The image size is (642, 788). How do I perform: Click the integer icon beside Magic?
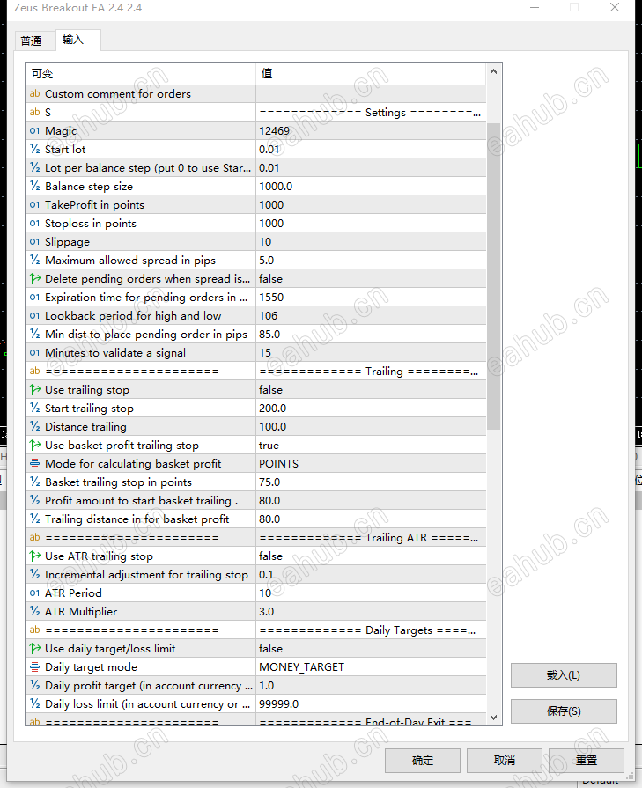coord(34,130)
